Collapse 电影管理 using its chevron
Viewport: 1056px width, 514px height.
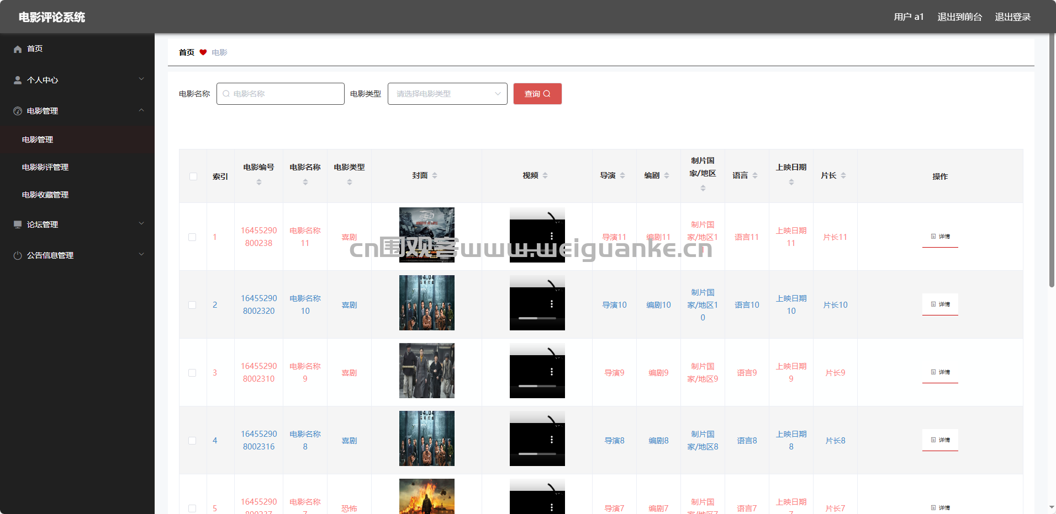point(141,110)
